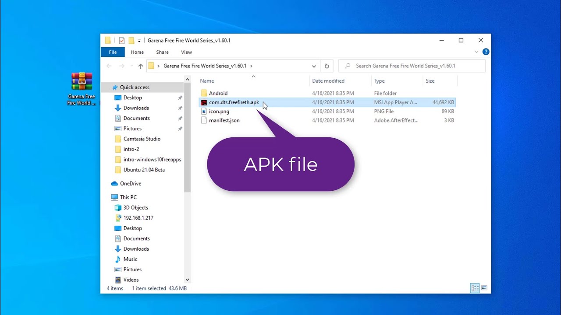561x315 pixels.
Task: Open pinned Downloads under Quick access
Action: [x=136, y=108]
